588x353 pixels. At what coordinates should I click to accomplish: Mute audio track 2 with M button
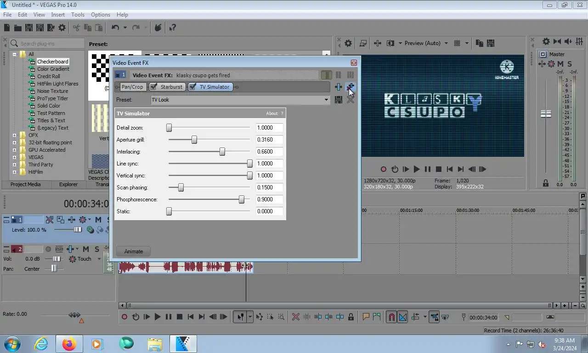[85, 249]
